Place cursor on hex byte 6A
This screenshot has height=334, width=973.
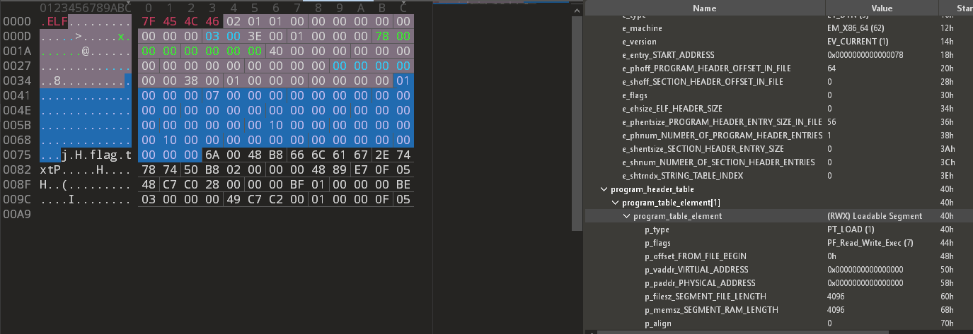212,155
